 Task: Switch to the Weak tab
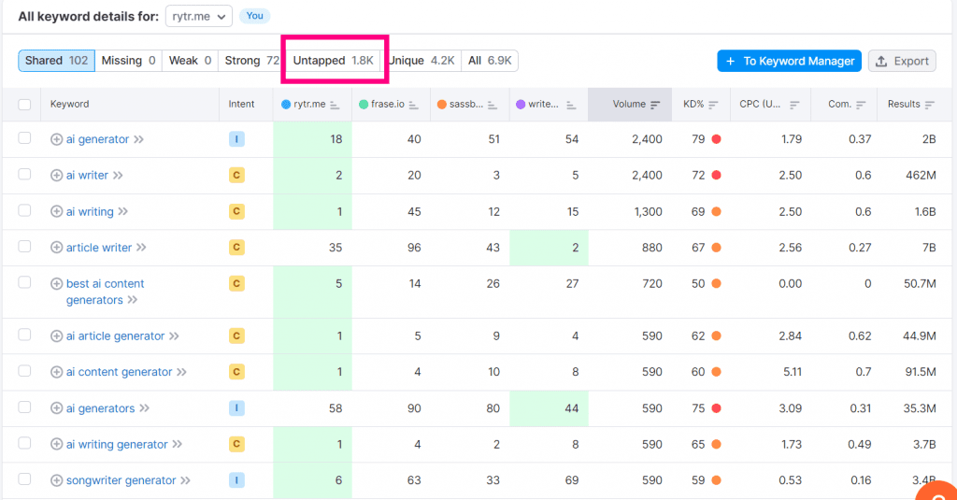tap(190, 61)
